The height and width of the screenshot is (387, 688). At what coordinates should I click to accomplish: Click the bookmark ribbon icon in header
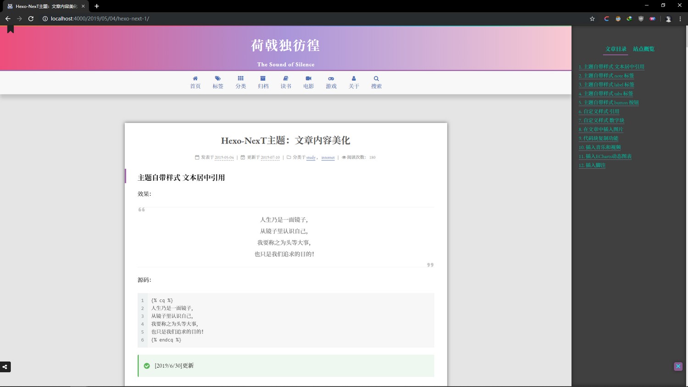click(11, 29)
